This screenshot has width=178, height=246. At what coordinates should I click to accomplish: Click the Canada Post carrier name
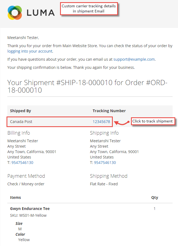(x=21, y=122)
